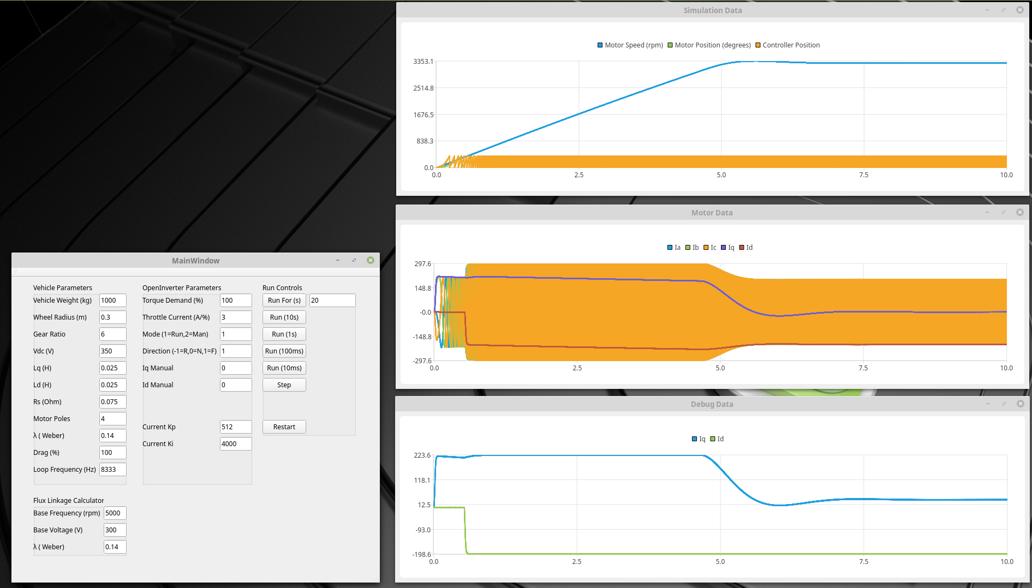Image resolution: width=1032 pixels, height=588 pixels.
Task: Select the Torque Demand (%) input
Action: [235, 301]
